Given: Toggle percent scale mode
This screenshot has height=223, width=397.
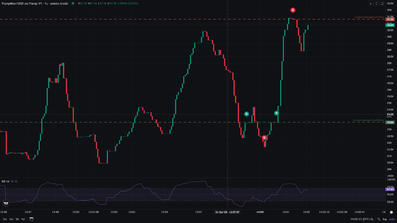Looking at the screenshot, I should coord(378,219).
